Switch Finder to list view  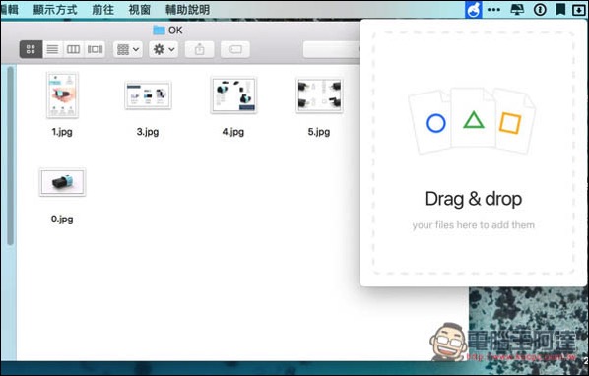(52, 49)
